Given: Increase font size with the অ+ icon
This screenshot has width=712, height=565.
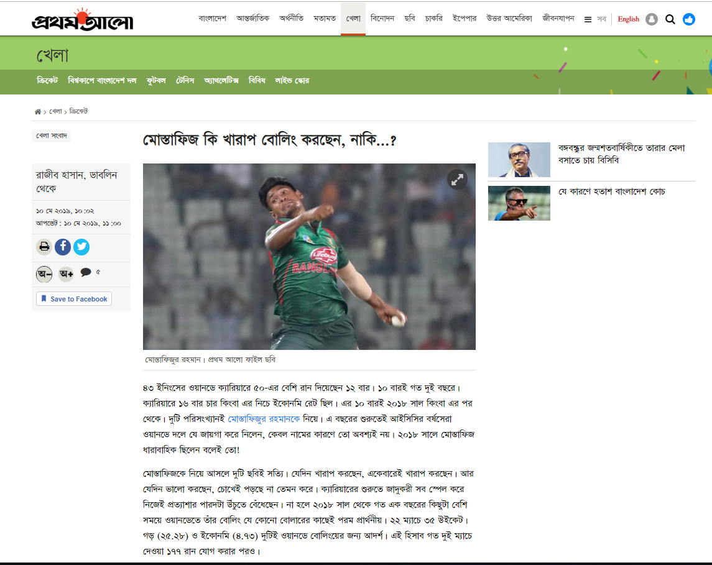Looking at the screenshot, I should 67,273.
